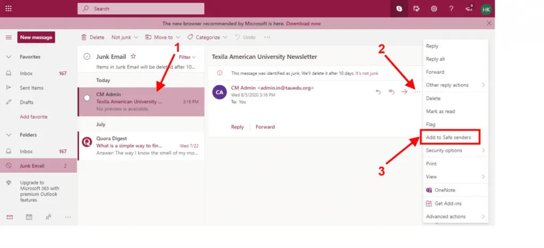Click the Undo toolbar button
544x248 pixels.
click(x=245, y=37)
